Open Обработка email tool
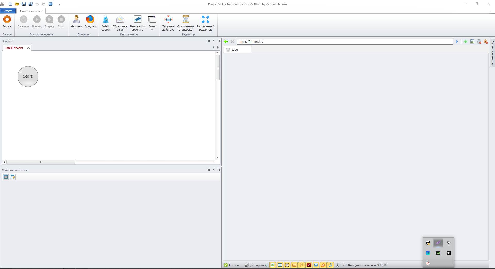Image resolution: width=495 pixels, height=269 pixels. tap(120, 23)
